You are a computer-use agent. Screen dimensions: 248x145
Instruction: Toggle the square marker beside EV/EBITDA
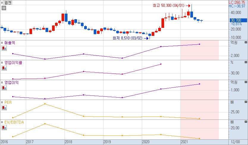point(2,122)
